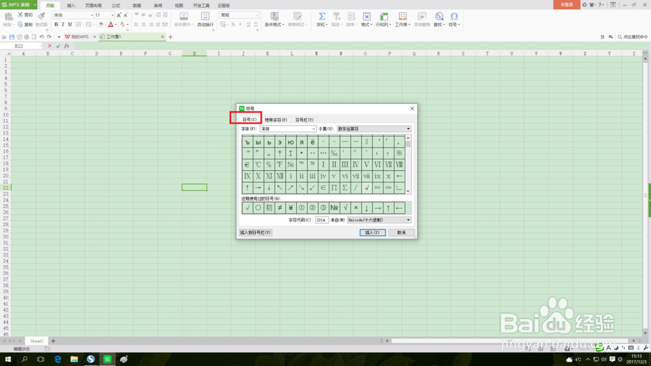651x366 pixels.
Task: Increase font size with A+ icon
Action: click(x=119, y=15)
